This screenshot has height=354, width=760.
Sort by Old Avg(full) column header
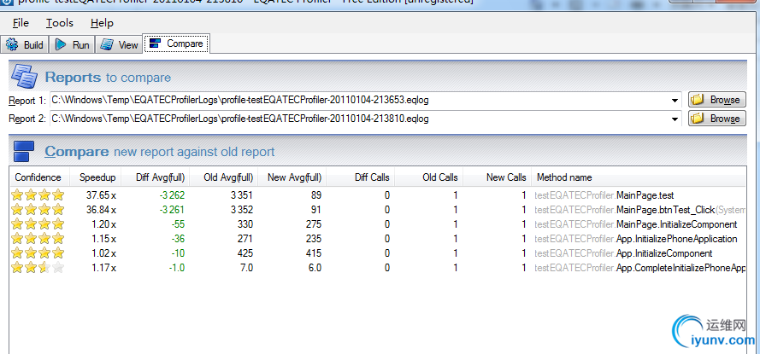224,177
